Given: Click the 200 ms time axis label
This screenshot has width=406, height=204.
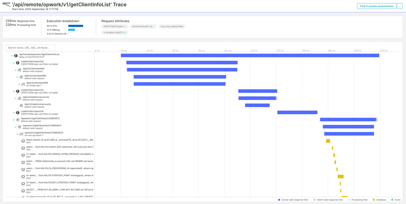Looking at the screenshot, I should tap(357, 51).
